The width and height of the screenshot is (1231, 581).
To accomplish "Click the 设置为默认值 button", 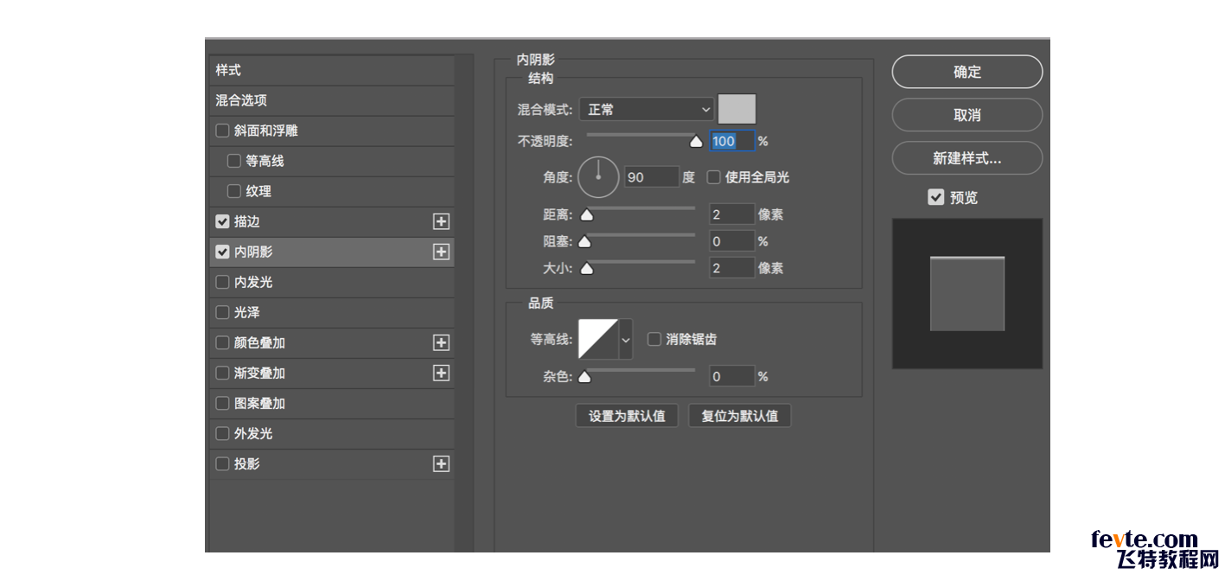I will [627, 416].
